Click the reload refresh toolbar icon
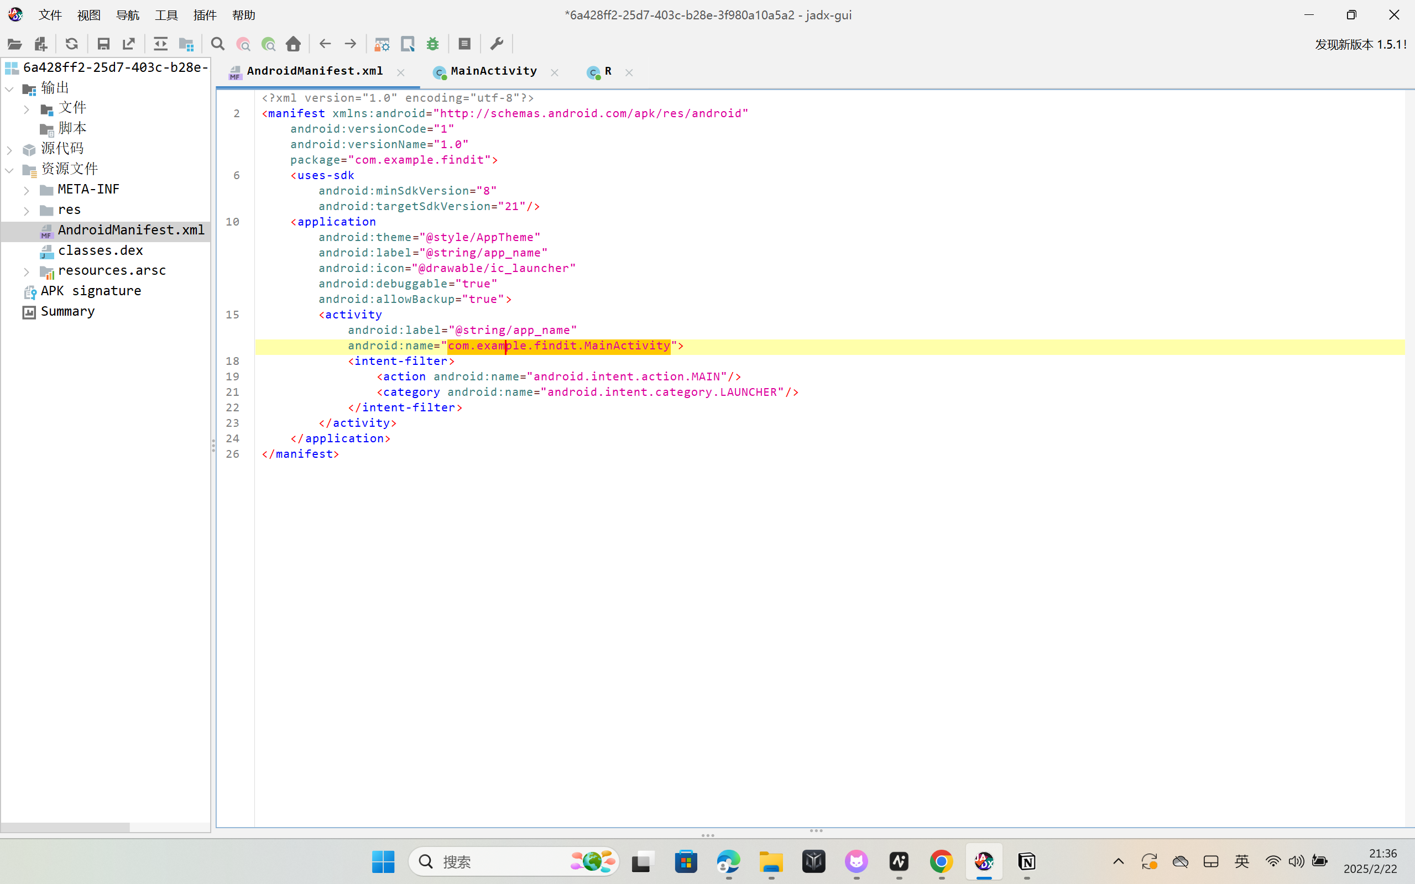The image size is (1415, 884). [x=71, y=44]
